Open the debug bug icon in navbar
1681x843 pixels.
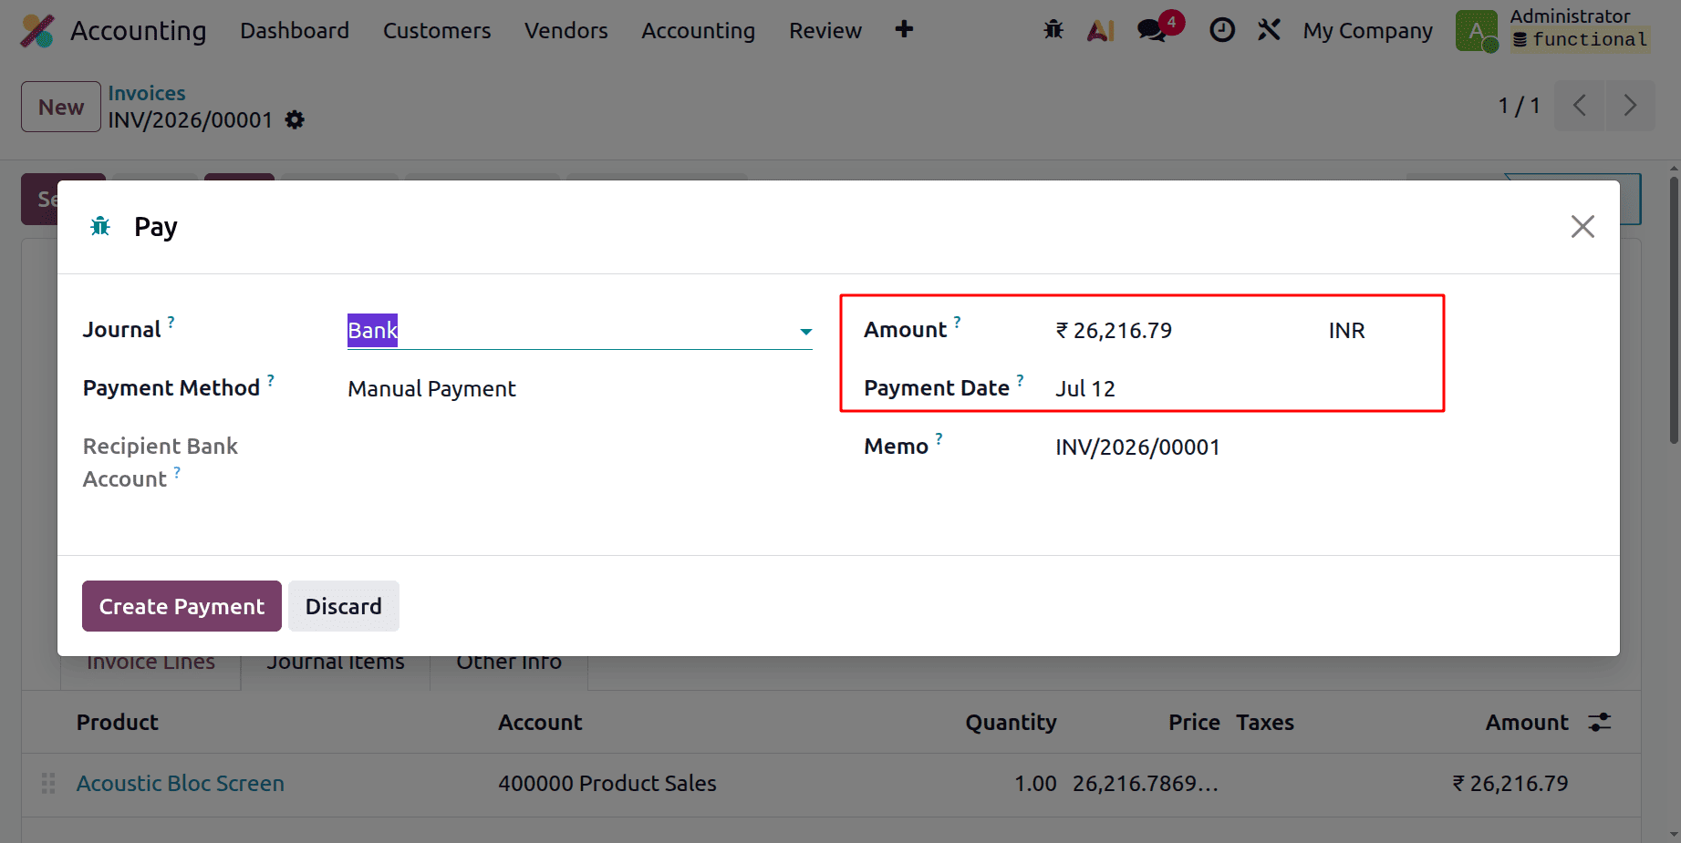pyautogui.click(x=1053, y=30)
